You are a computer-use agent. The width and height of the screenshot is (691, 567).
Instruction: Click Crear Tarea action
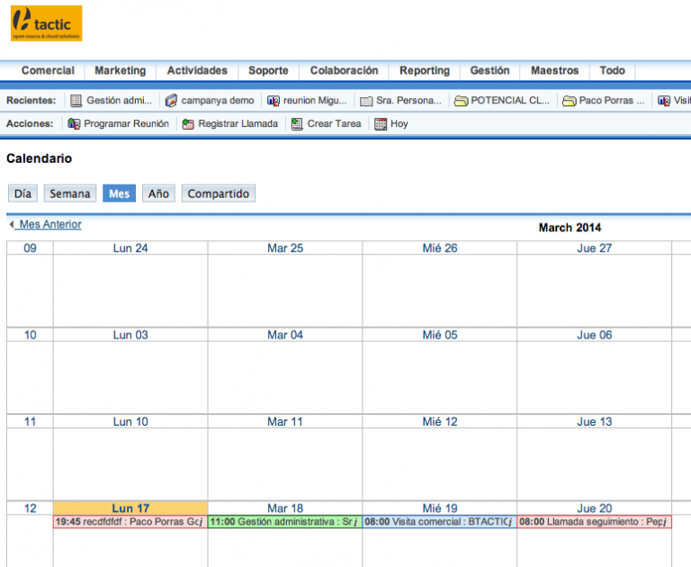click(x=334, y=124)
